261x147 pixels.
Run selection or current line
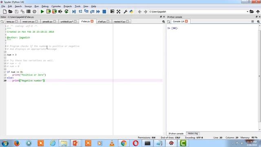60,11
